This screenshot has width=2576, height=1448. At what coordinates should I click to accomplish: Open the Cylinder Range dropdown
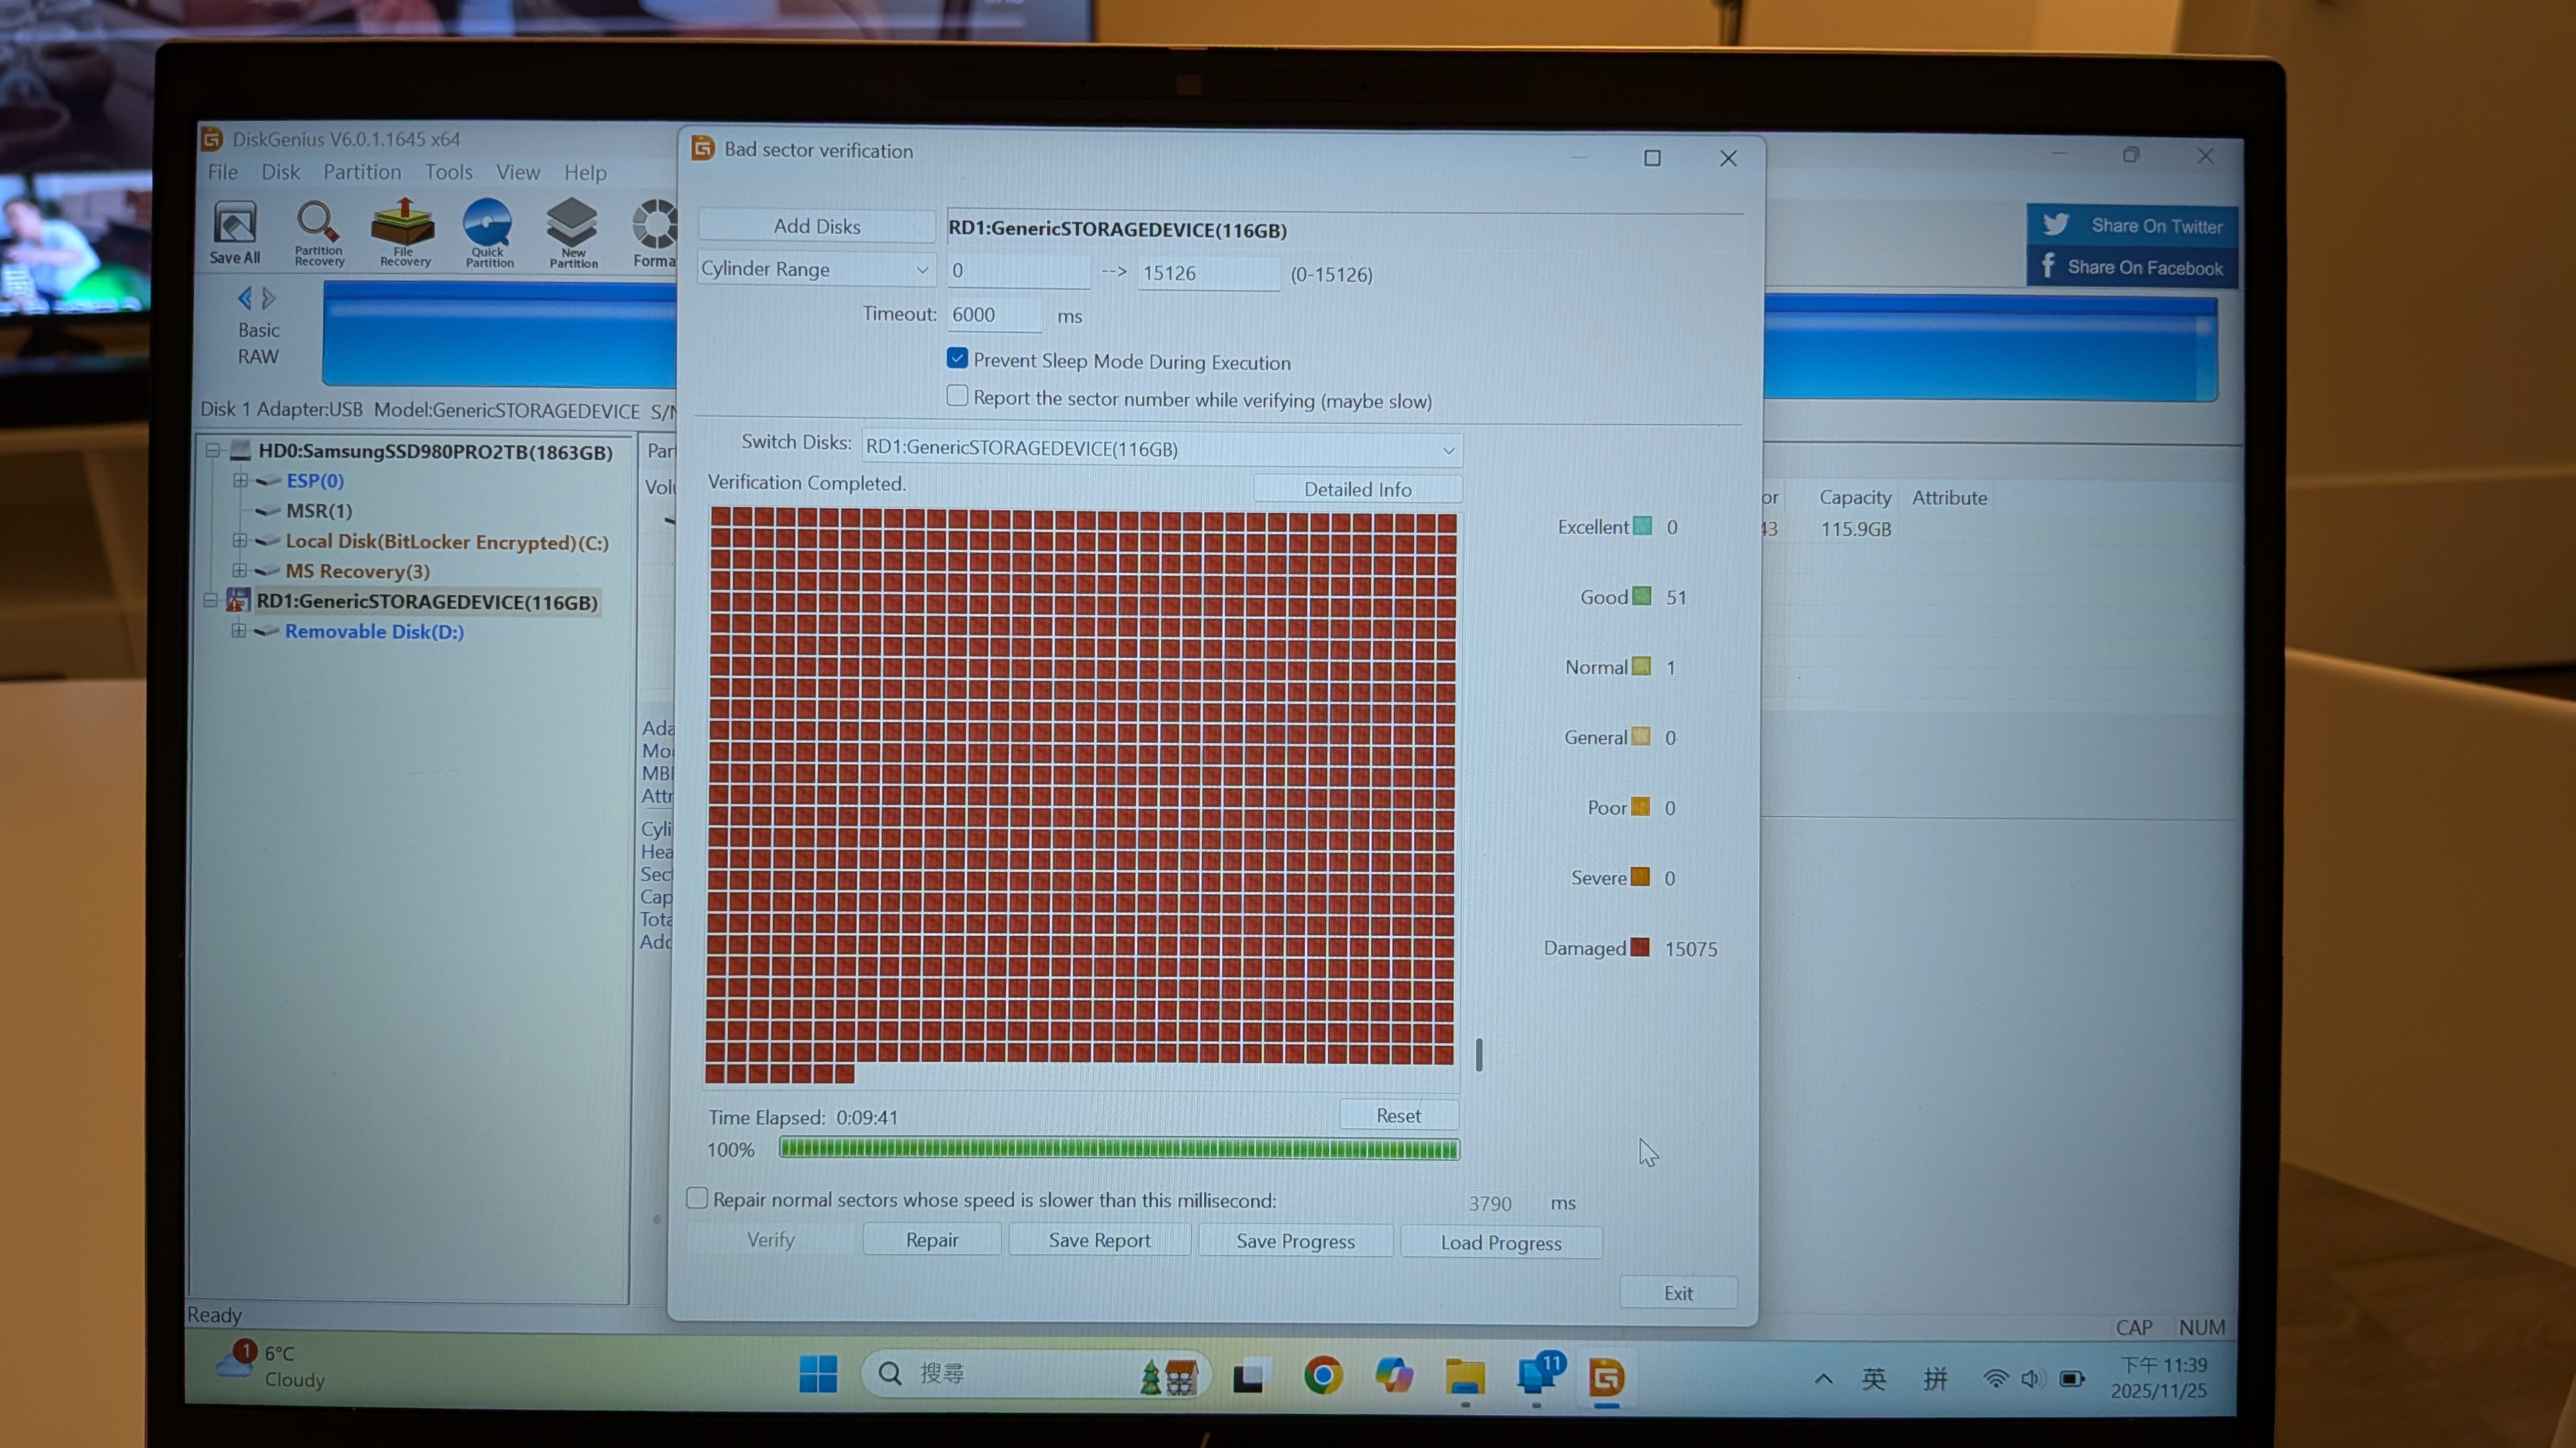(x=816, y=269)
